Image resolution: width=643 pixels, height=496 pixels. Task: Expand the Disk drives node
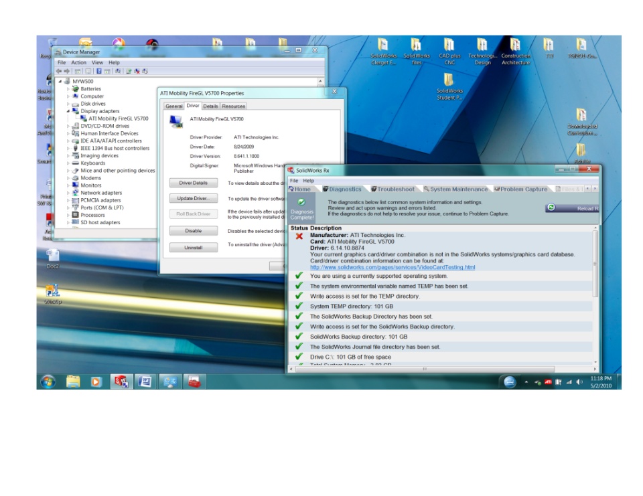pyautogui.click(x=68, y=103)
